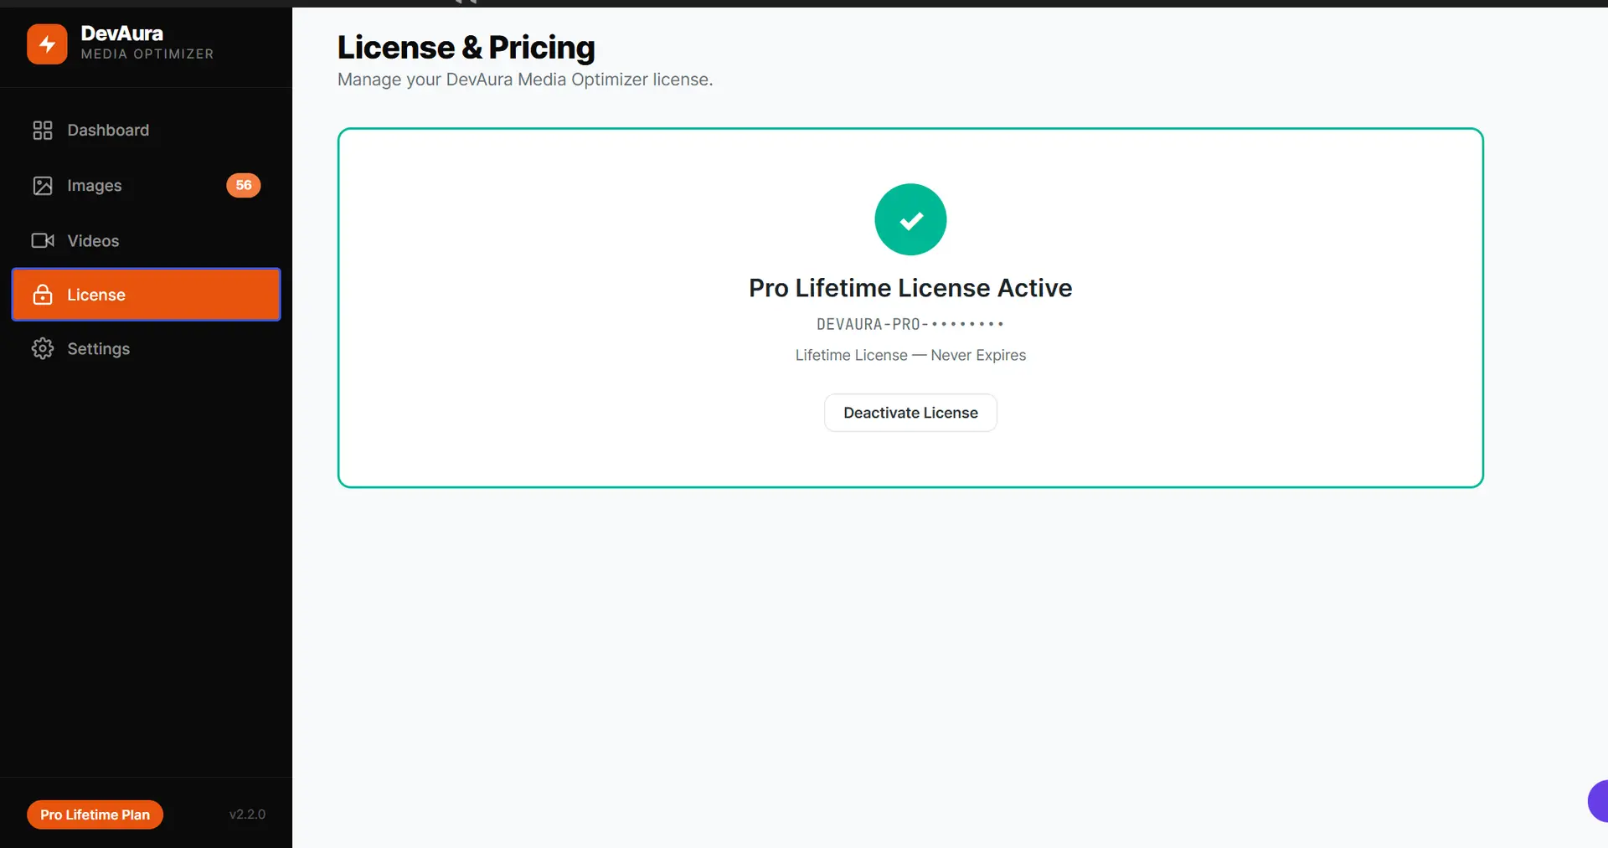Open the Settings gear icon
The height and width of the screenshot is (848, 1608).
43,349
